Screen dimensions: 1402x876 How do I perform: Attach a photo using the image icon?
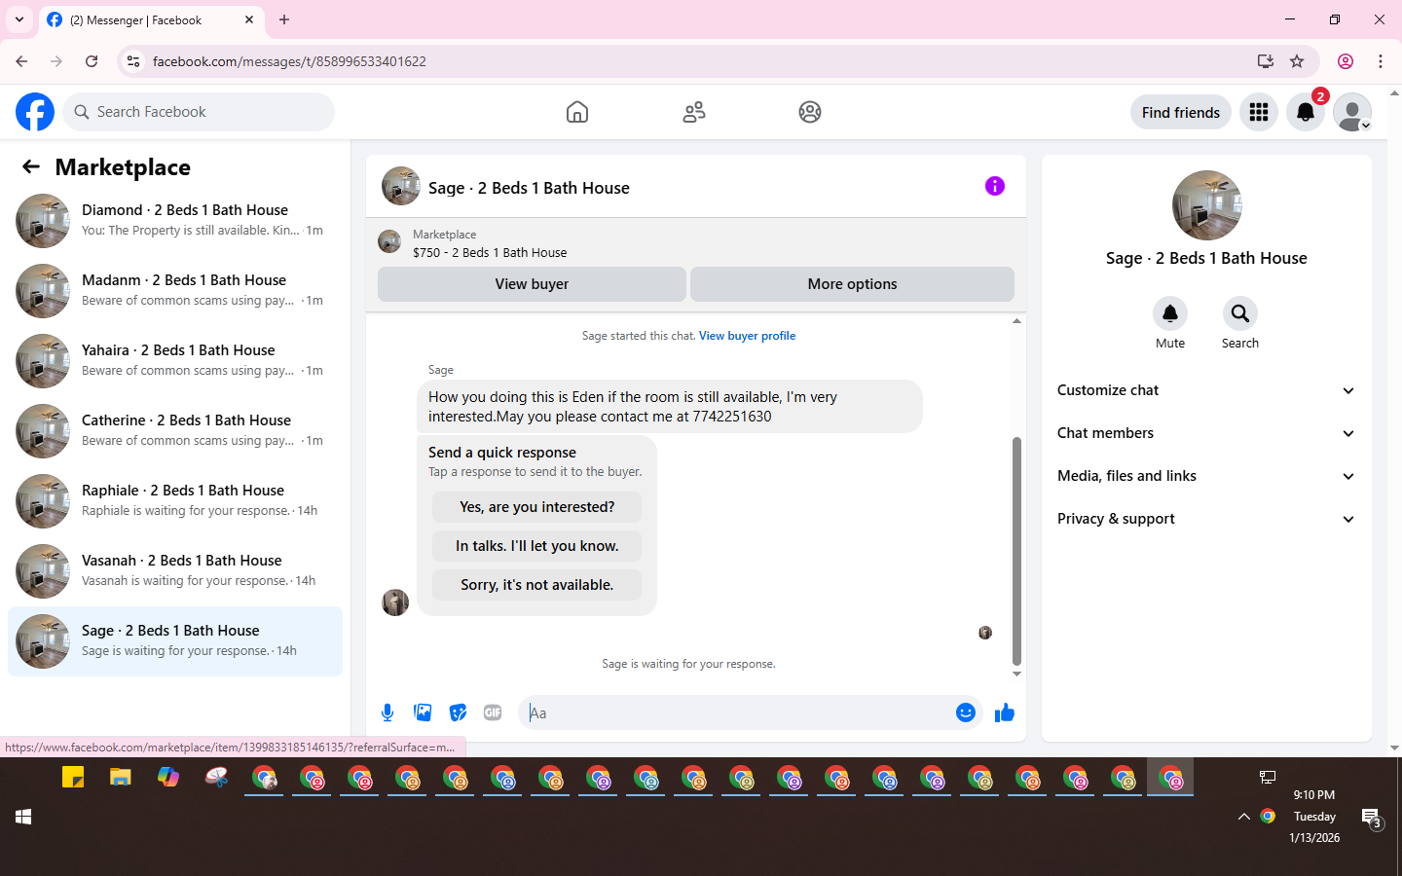click(423, 712)
